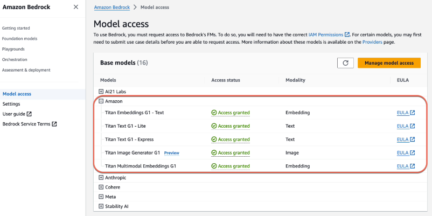Click external link icon beside User guide
The image size is (432, 216).
(x=29, y=114)
